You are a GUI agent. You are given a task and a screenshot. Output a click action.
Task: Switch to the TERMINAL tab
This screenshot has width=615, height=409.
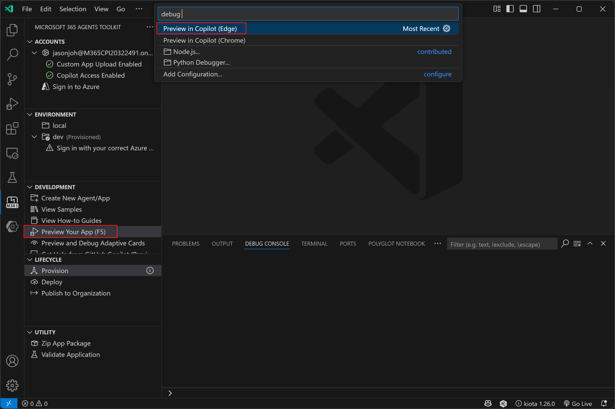point(314,243)
